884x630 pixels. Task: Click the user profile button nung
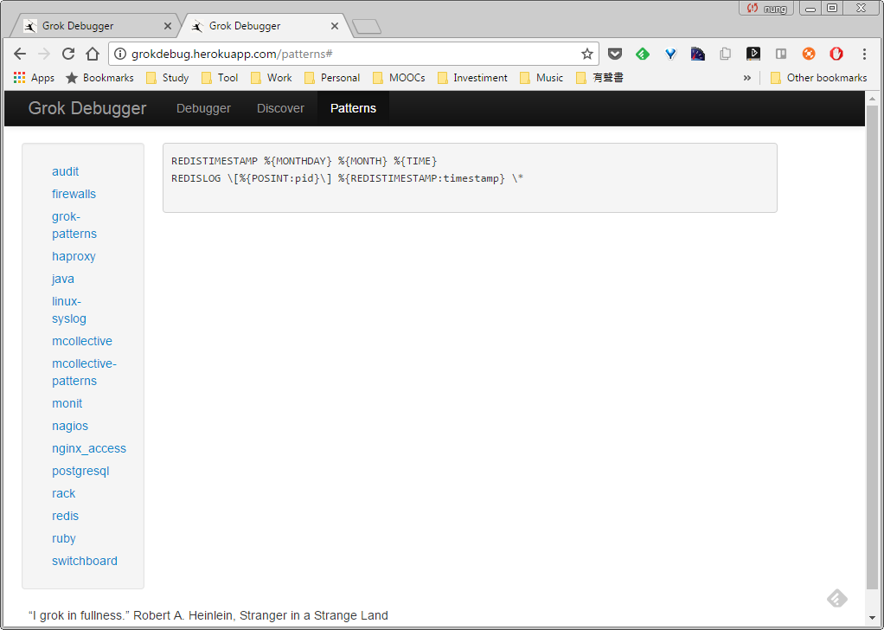pos(766,9)
